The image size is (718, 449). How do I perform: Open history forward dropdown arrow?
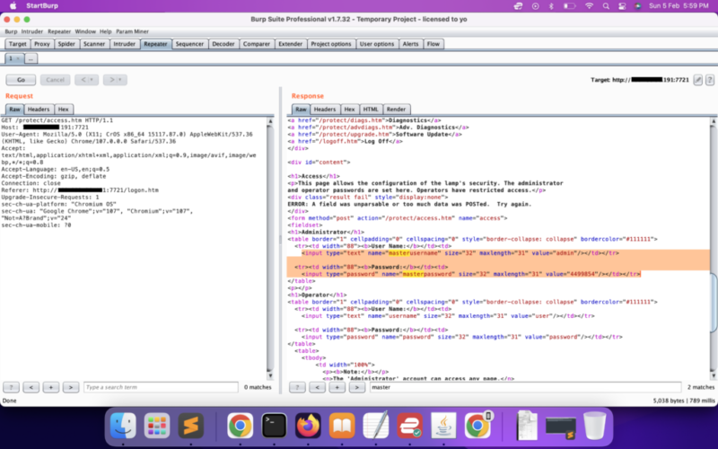tap(120, 80)
